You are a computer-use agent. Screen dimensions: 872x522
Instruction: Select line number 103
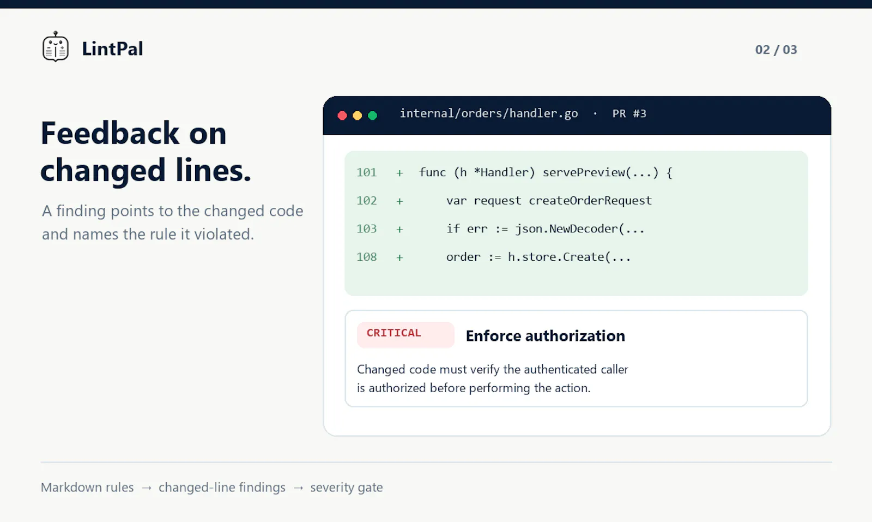tap(367, 229)
